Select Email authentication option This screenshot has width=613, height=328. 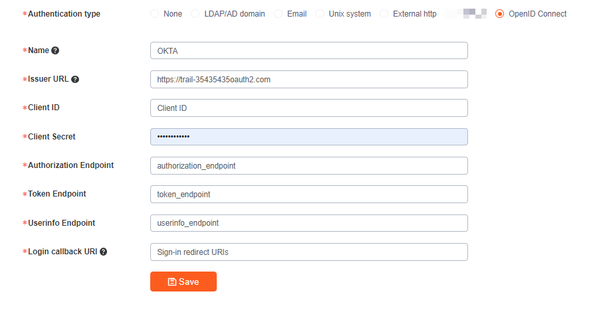point(278,14)
